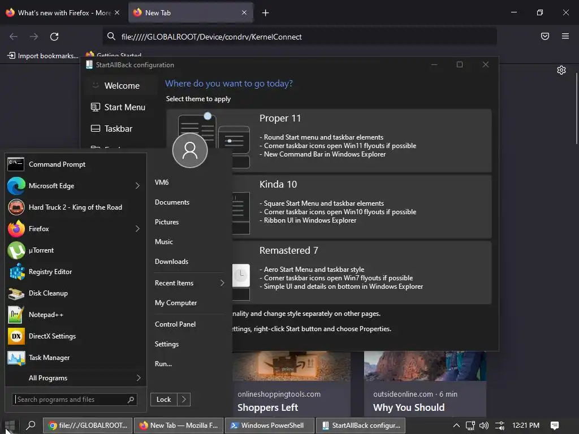
Task: Click the Firefox address bar
Action: 300,37
